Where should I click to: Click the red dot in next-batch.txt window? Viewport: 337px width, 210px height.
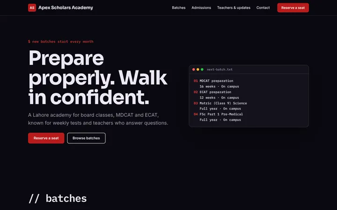click(194, 70)
